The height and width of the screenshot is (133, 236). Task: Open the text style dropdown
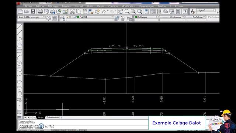214,10
